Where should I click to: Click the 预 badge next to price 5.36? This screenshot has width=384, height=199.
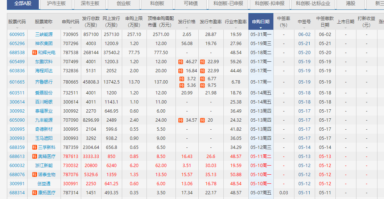(x=182, y=85)
